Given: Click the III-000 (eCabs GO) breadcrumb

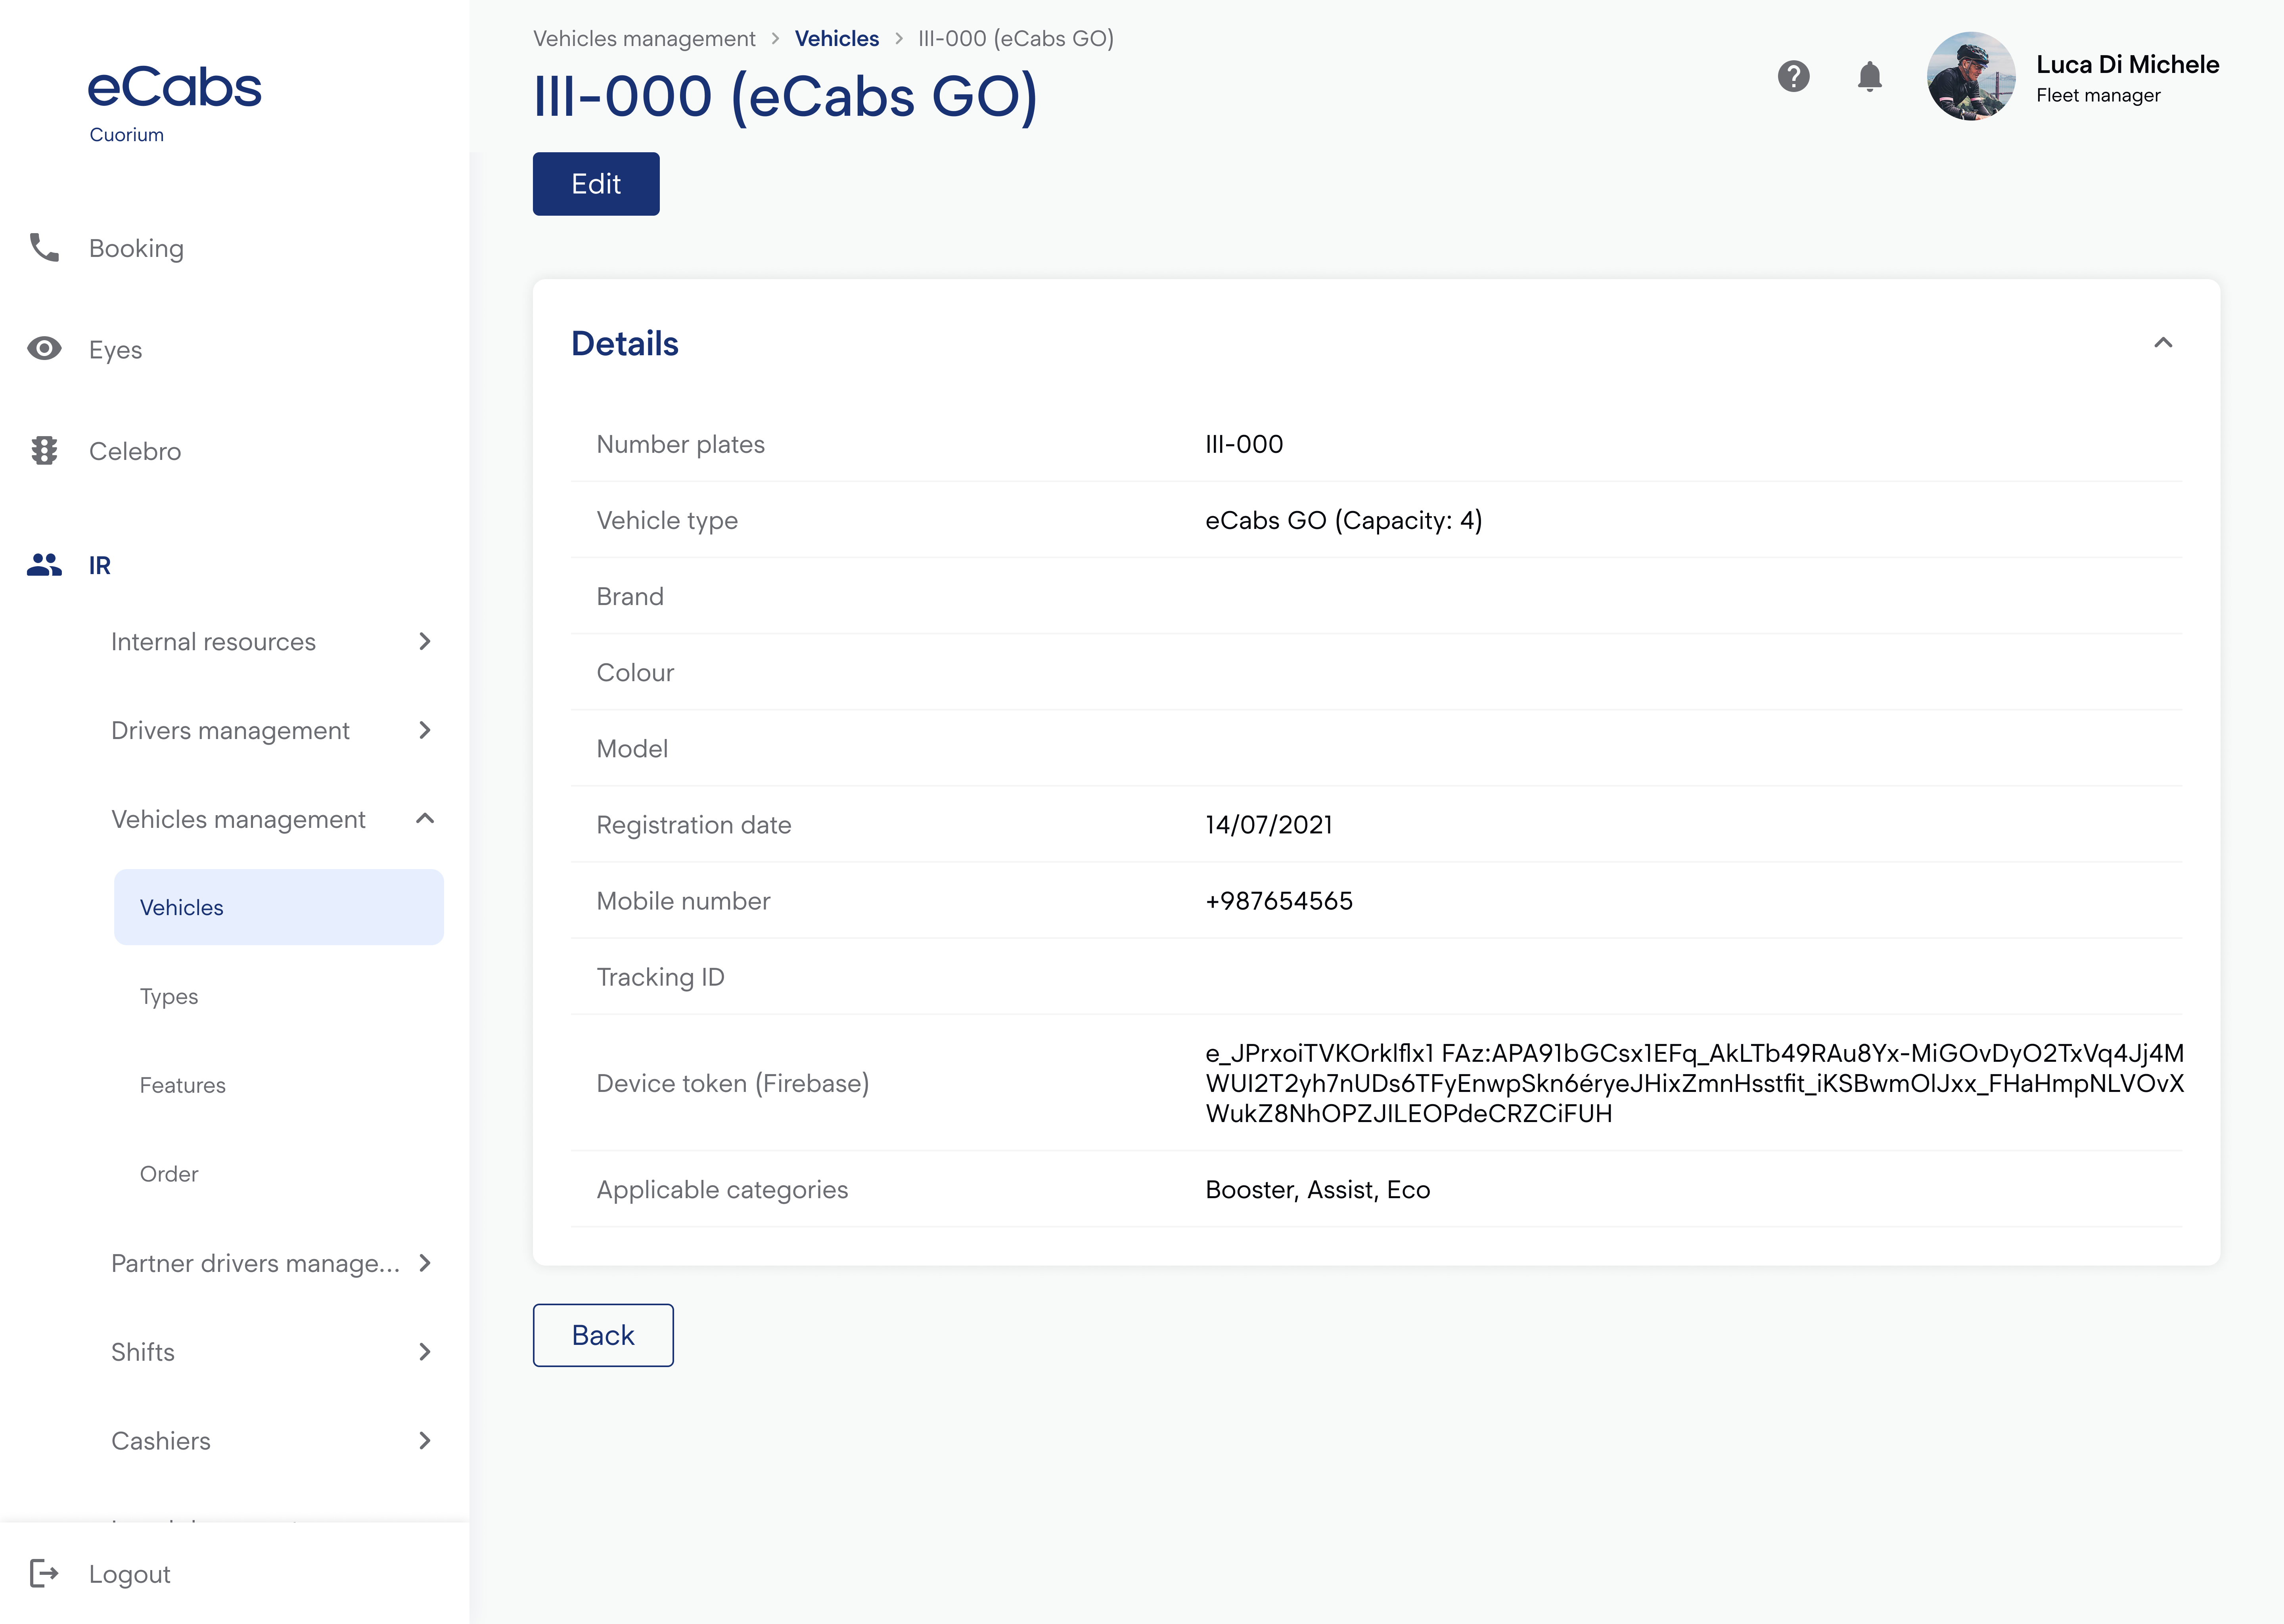Looking at the screenshot, I should pos(1016,39).
